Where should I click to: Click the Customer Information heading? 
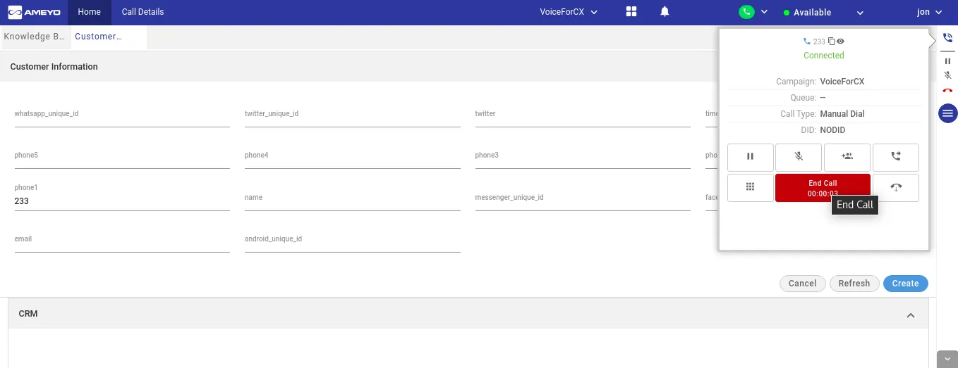tap(54, 67)
